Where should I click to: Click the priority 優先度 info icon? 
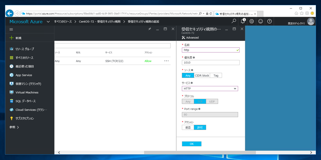click(x=194, y=58)
